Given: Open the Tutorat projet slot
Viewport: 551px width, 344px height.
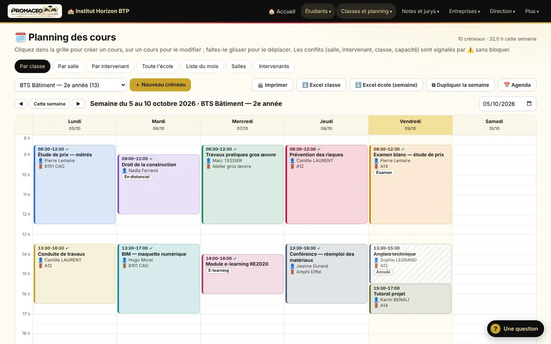Looking at the screenshot, I should click(410, 299).
